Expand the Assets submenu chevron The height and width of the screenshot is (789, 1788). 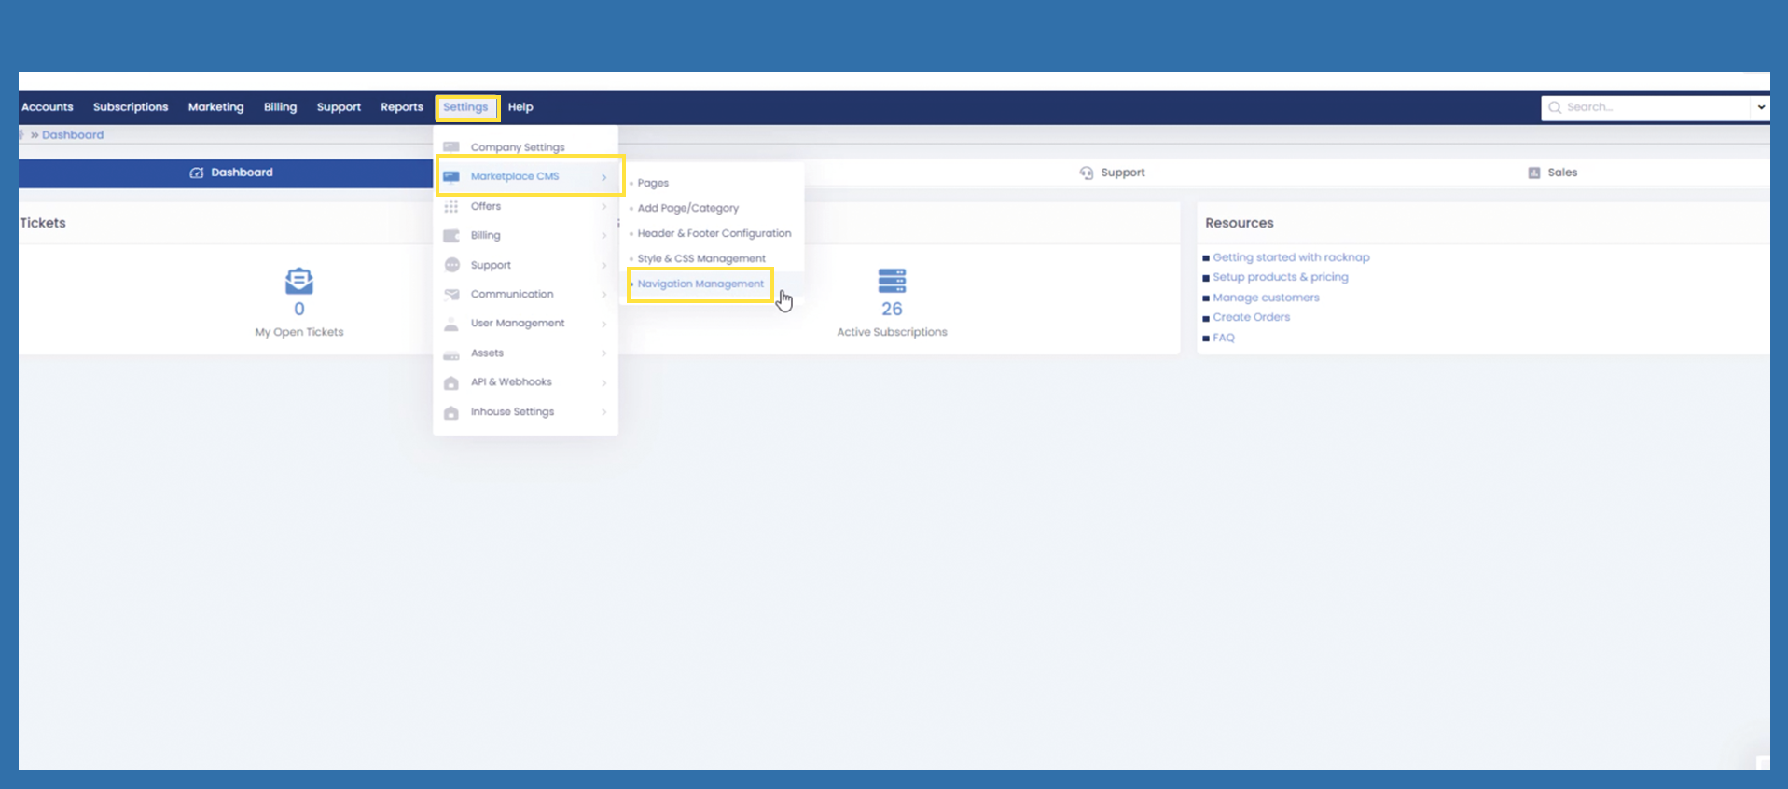[604, 353]
